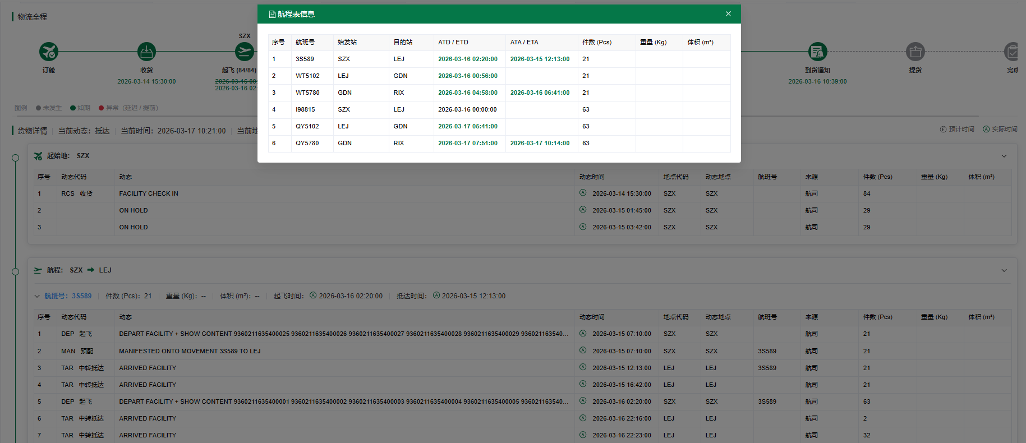This screenshot has width=1026, height=443.
Task: Click the document icon in dialog title
Action: click(272, 14)
